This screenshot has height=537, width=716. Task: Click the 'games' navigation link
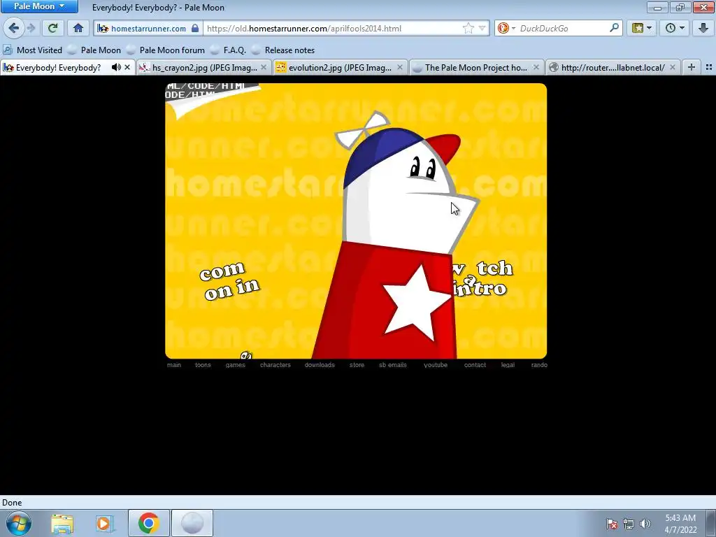coord(235,365)
